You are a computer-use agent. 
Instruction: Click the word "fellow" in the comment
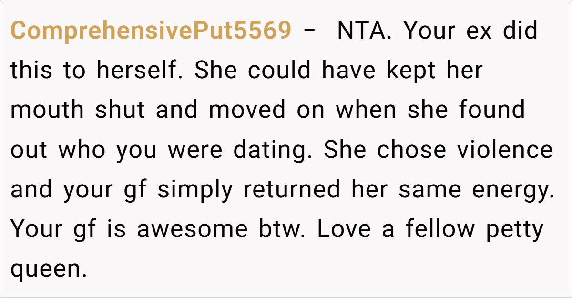(x=440, y=229)
